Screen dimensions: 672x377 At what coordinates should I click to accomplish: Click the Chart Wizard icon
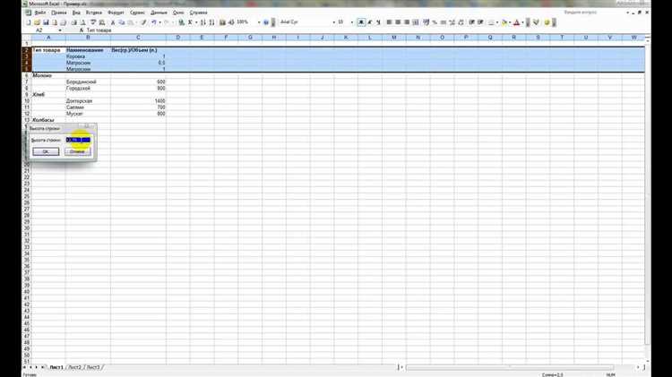point(222,22)
